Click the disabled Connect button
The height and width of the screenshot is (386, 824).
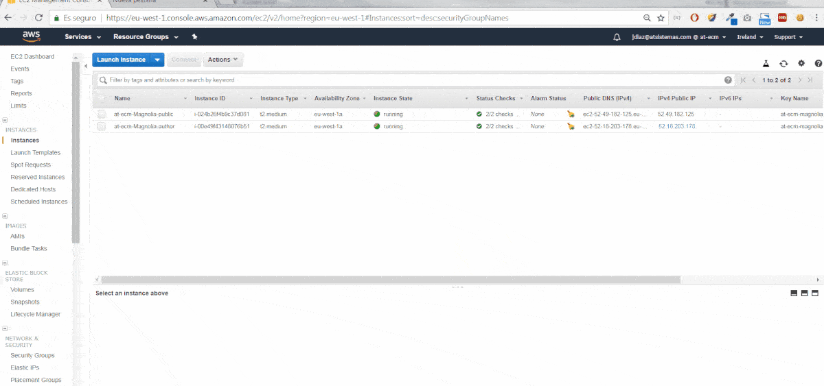point(184,60)
